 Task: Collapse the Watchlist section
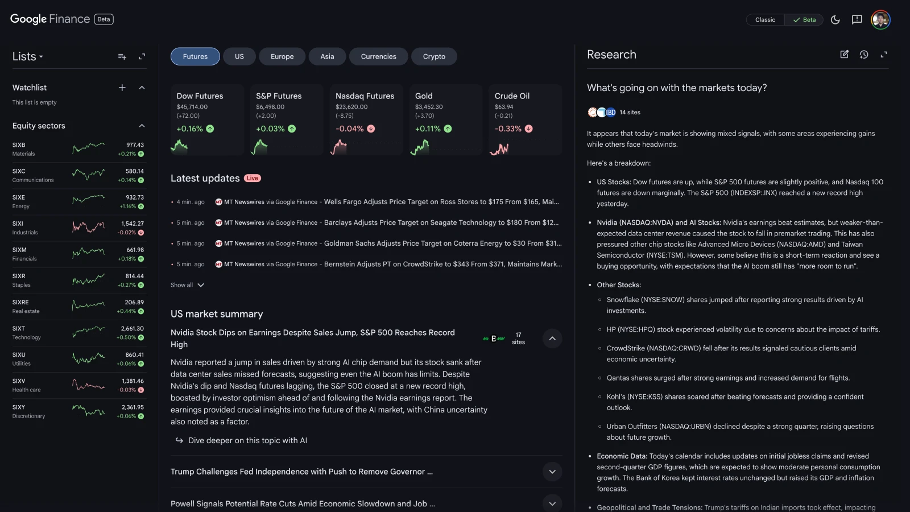pos(142,88)
